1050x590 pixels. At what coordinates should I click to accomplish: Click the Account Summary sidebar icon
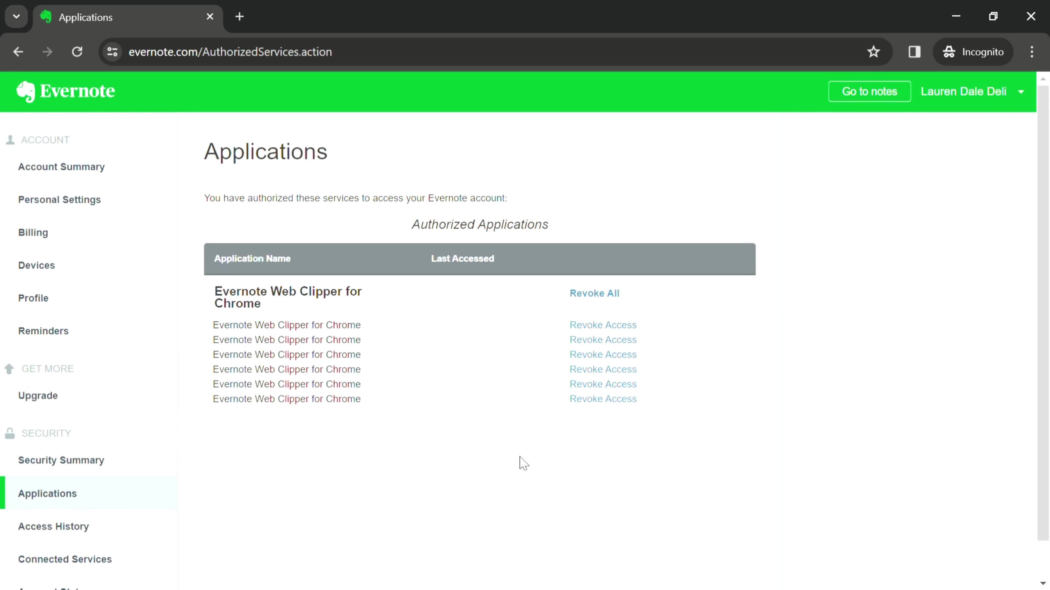click(x=61, y=166)
